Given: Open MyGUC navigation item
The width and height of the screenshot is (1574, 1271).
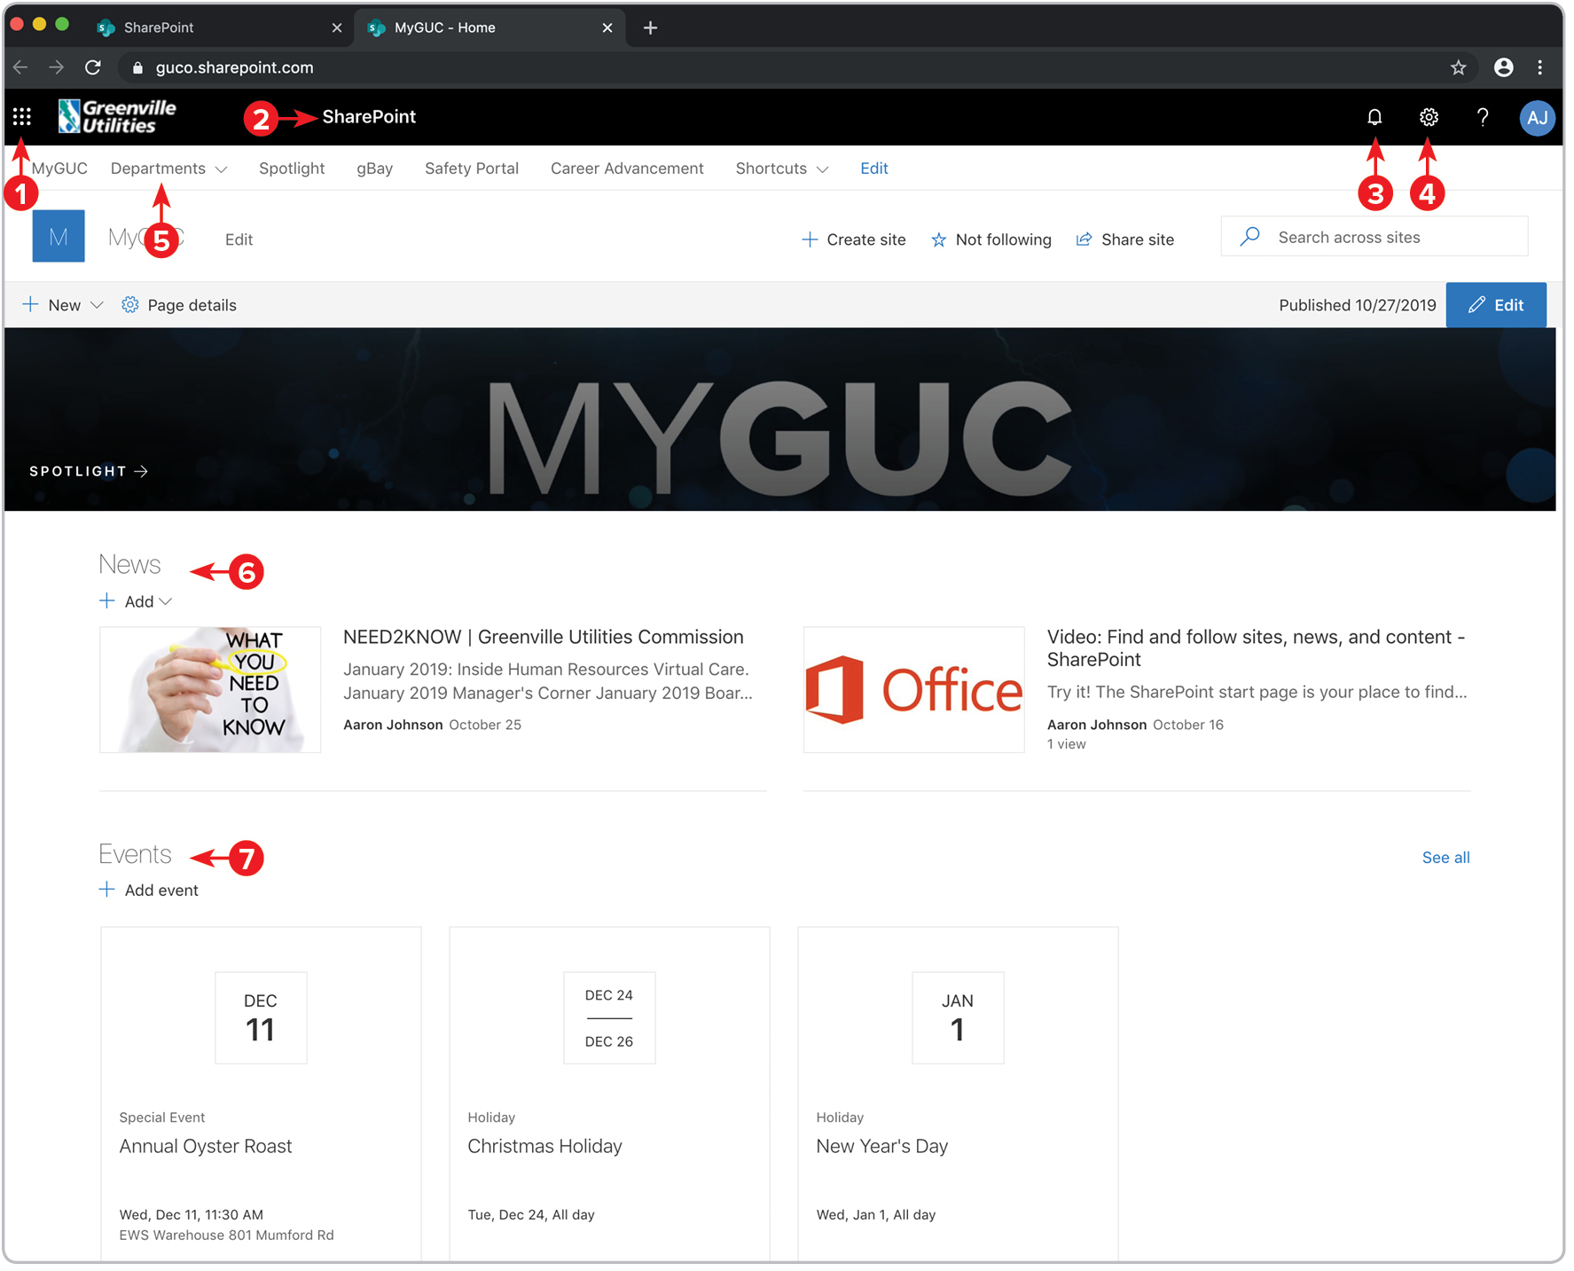Looking at the screenshot, I should pos(59,169).
